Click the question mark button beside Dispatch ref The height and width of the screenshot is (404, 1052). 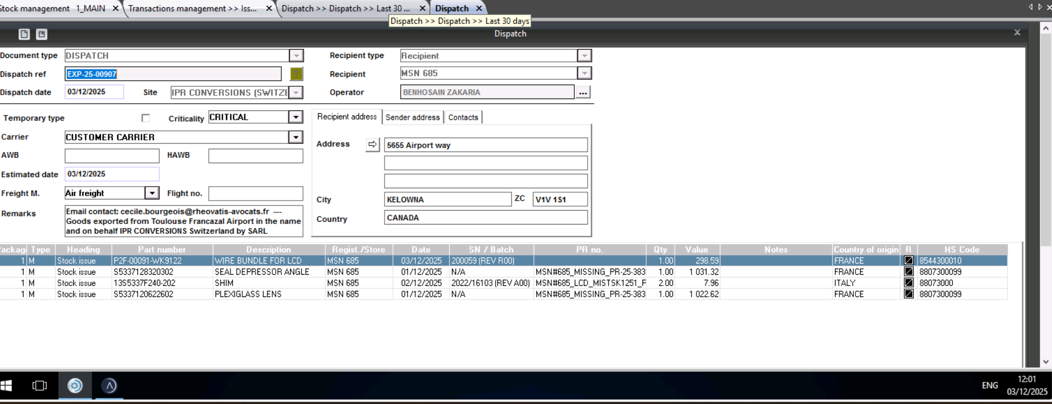click(x=296, y=74)
